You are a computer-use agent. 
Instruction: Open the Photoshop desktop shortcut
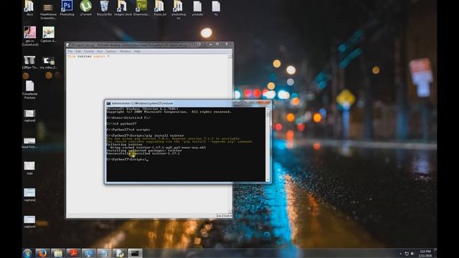67,8
